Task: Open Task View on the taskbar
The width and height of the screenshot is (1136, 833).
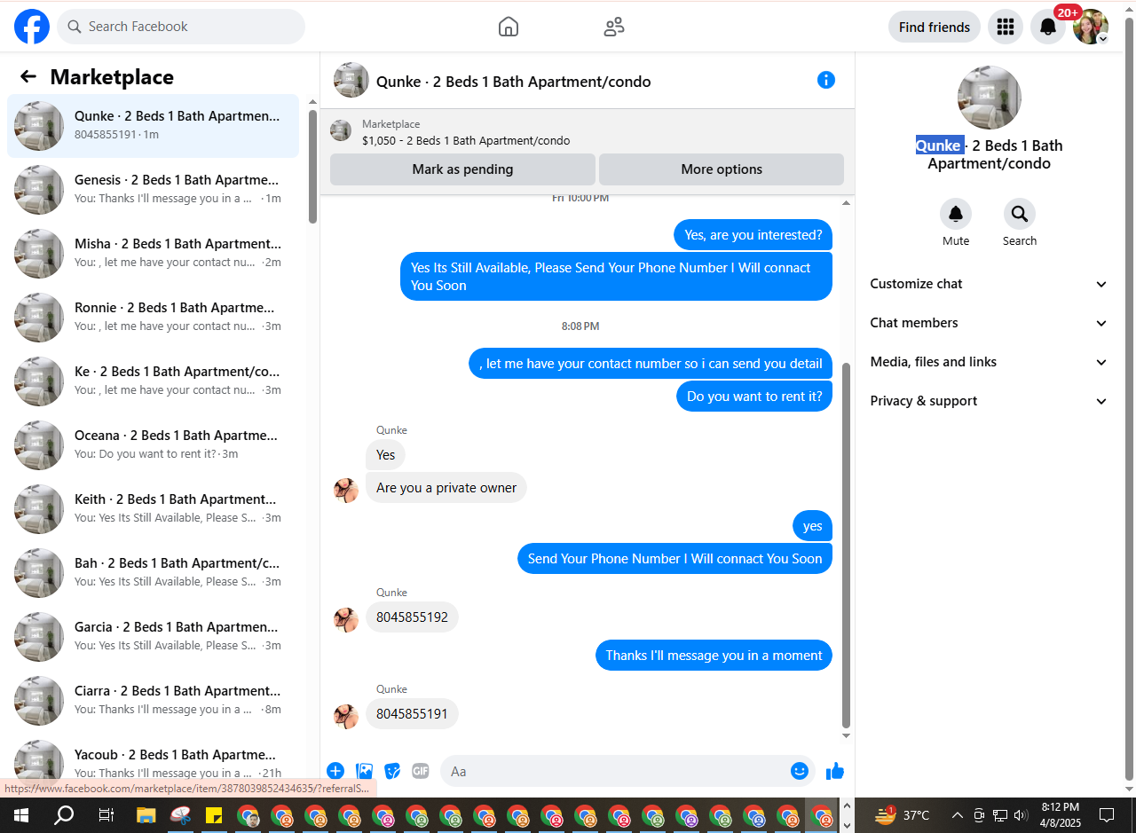Action: click(106, 814)
